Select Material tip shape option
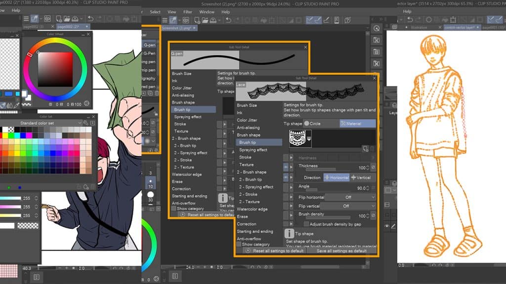This screenshot has width=506, height=284. (x=358, y=123)
